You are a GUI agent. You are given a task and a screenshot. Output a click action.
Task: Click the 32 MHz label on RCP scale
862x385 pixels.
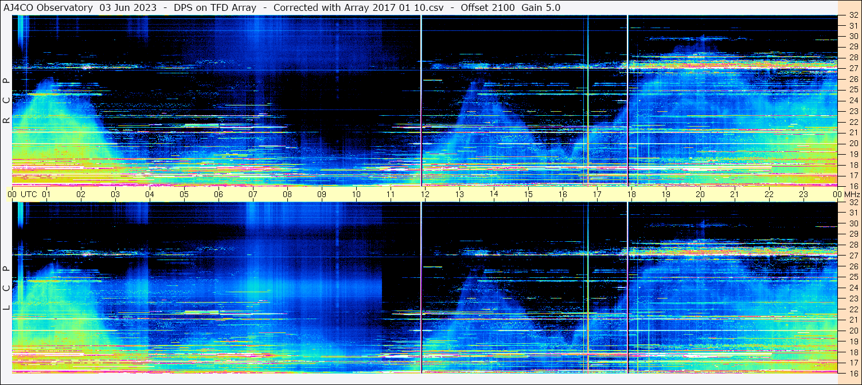(853, 16)
